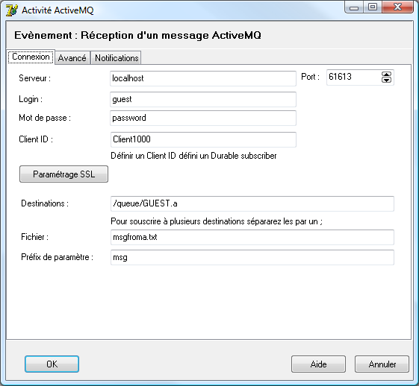
Task: Focus the Serveur field containing localhost
Action: point(203,78)
